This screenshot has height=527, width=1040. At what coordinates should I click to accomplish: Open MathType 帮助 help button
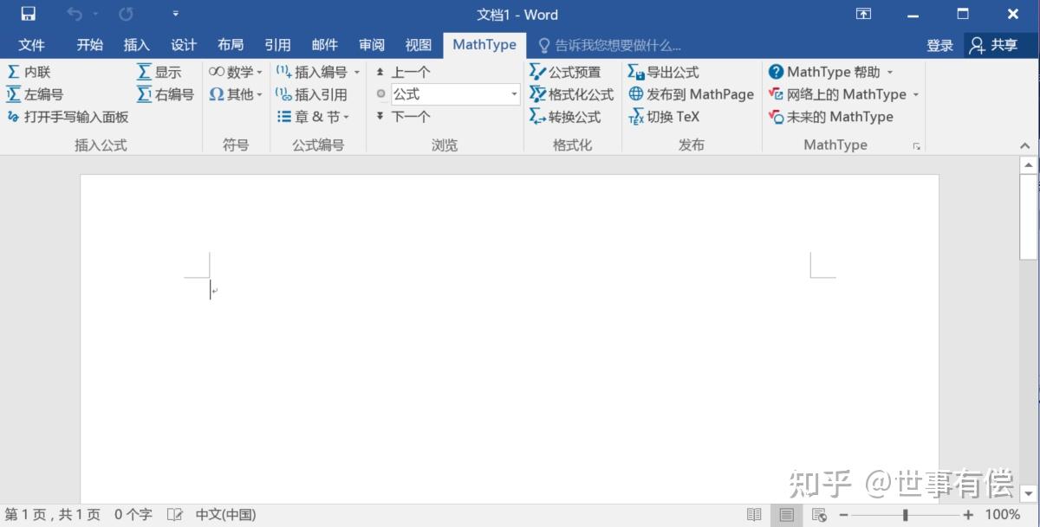coord(824,72)
